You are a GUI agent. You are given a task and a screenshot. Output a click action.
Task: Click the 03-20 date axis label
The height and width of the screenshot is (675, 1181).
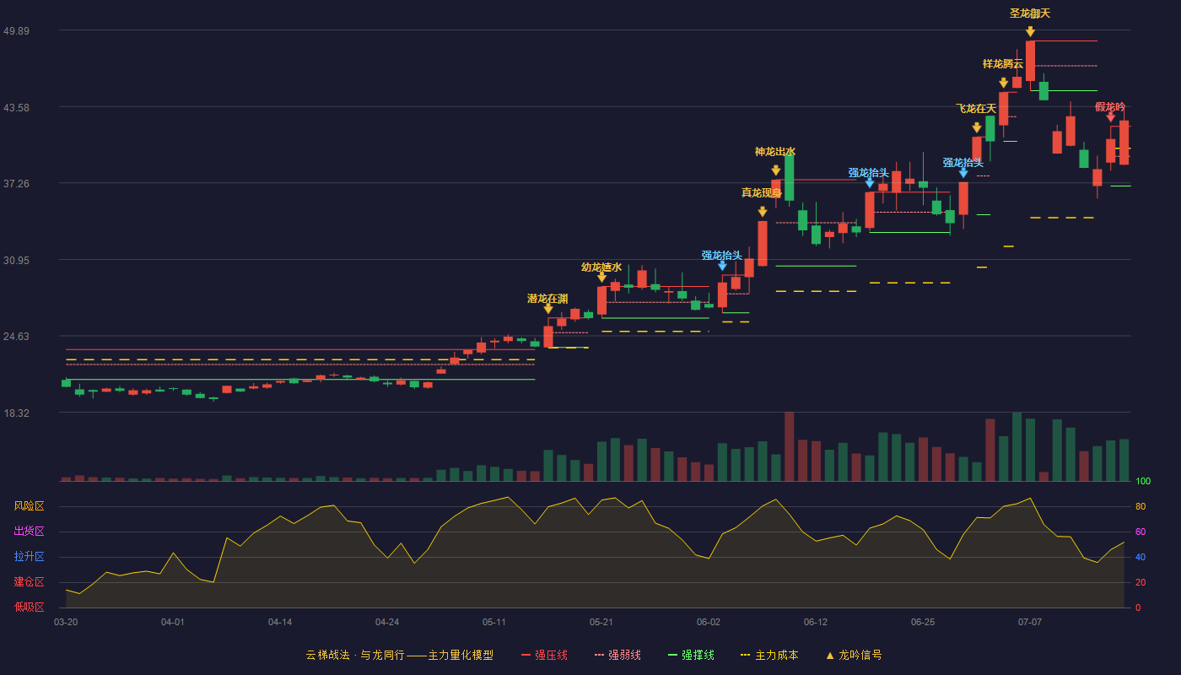tap(66, 622)
